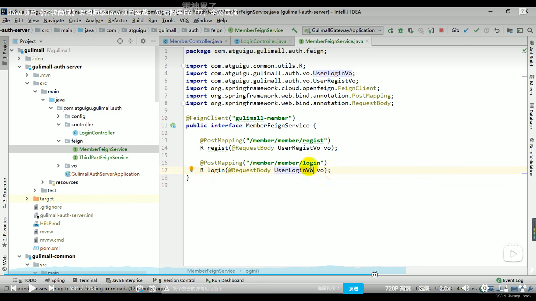Image resolution: width=536 pixels, height=301 pixels.
Task: Open the Terminal tool window
Action: (85, 280)
